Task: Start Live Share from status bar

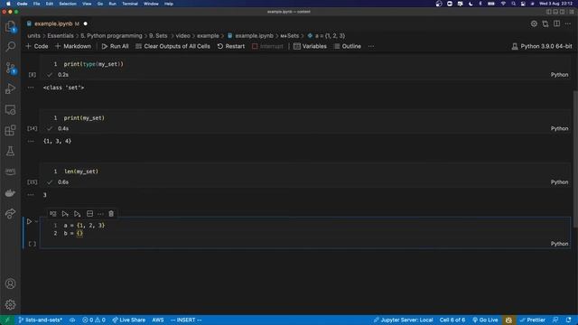Action: (128, 320)
